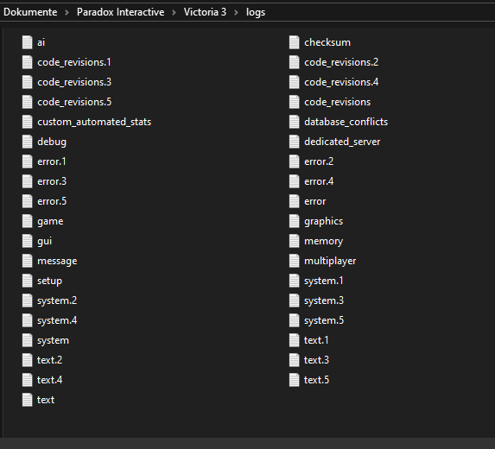
Task: Select the error.4 file name
Action: 319,181
